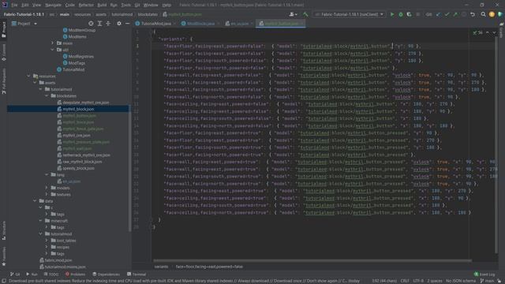
Task: Switch to the TutorialMod.java tab
Action: pyautogui.click(x=155, y=24)
